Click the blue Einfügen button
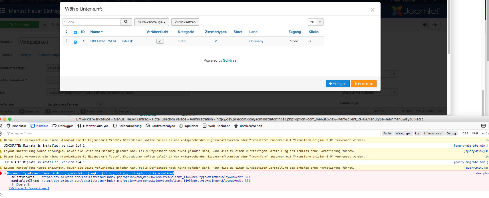Image resolution: width=489 pixels, height=198 pixels. (x=337, y=84)
